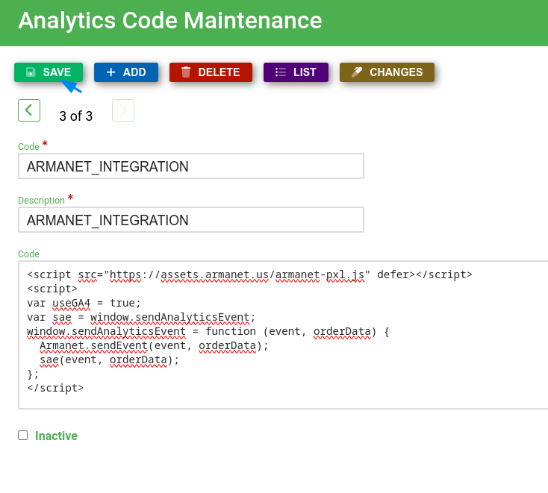Viewport: 548px width, 493px height.
Task: Click the '3 of 3' record counter
Action: click(76, 116)
